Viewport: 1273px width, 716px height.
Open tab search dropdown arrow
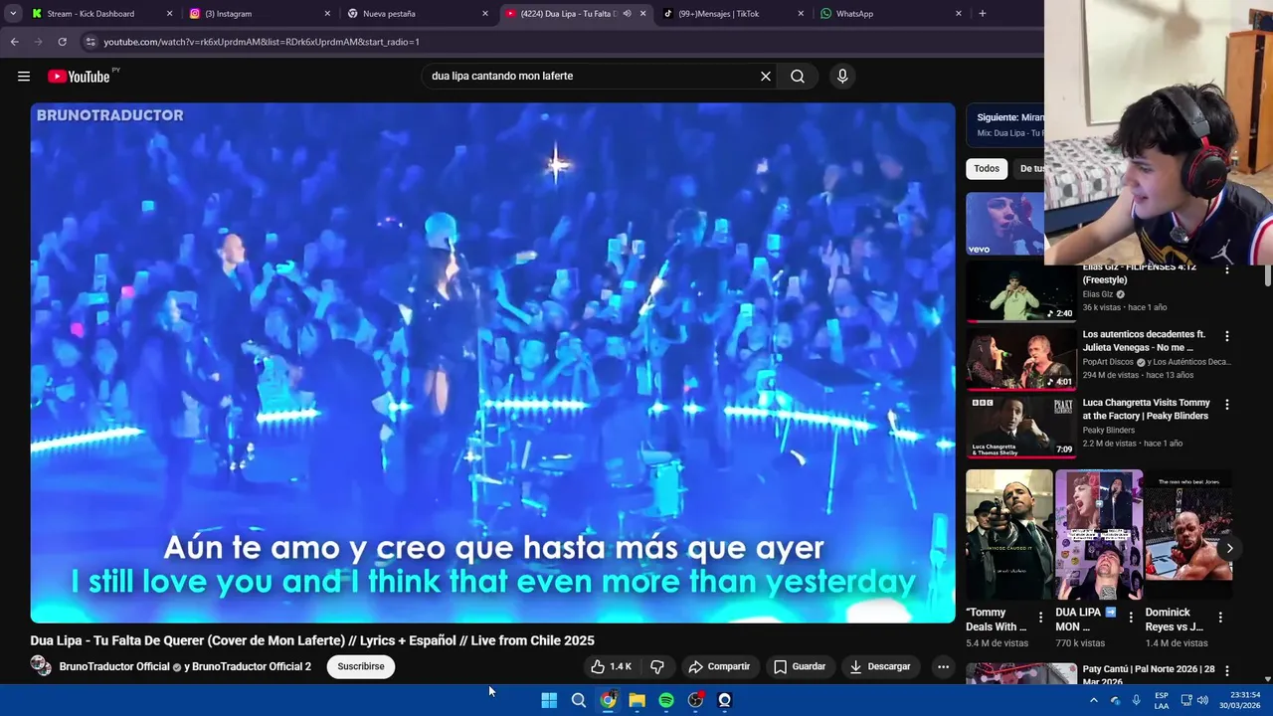13,14
